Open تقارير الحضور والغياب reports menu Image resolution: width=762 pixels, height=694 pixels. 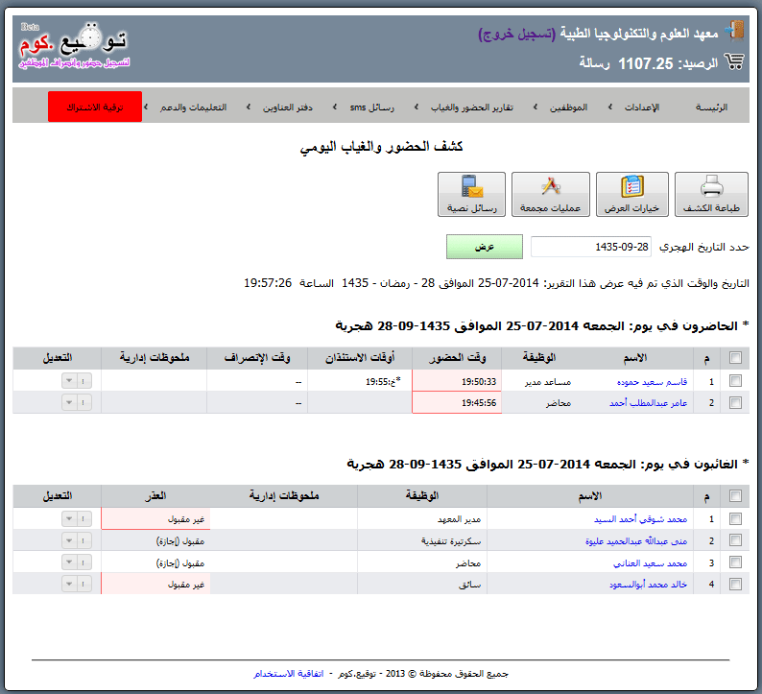(x=472, y=108)
